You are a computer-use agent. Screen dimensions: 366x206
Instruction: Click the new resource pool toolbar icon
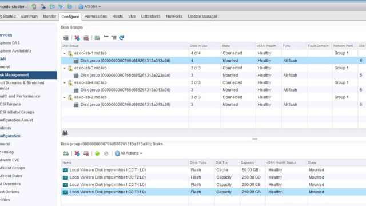tap(61, 6)
